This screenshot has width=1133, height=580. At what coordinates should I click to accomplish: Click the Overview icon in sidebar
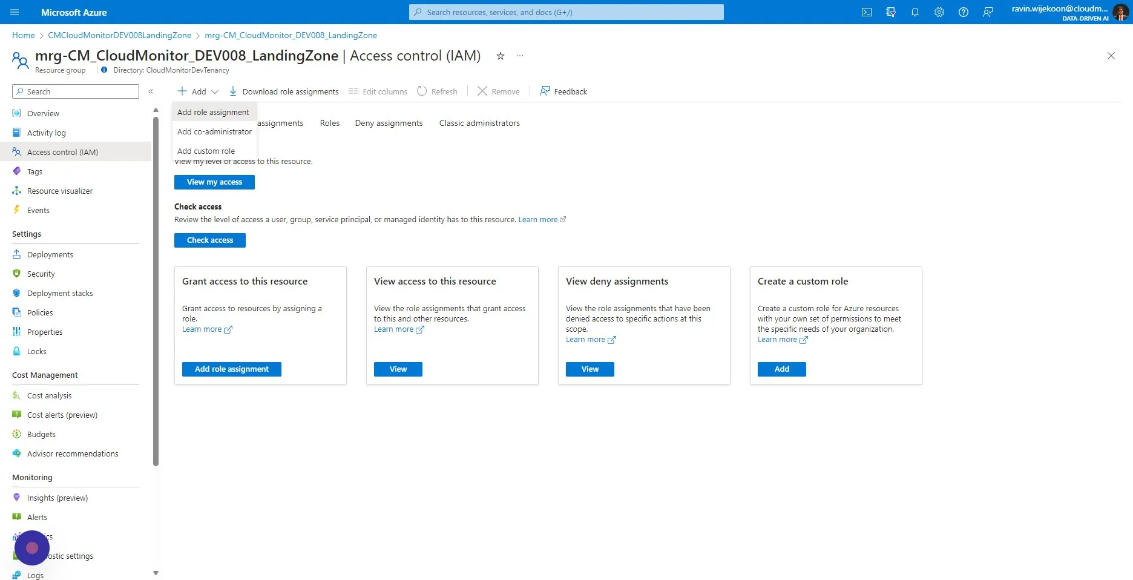[x=17, y=113]
